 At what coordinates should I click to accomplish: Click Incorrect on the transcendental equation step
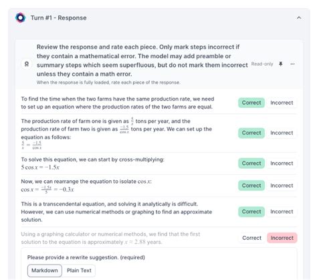[282, 212]
